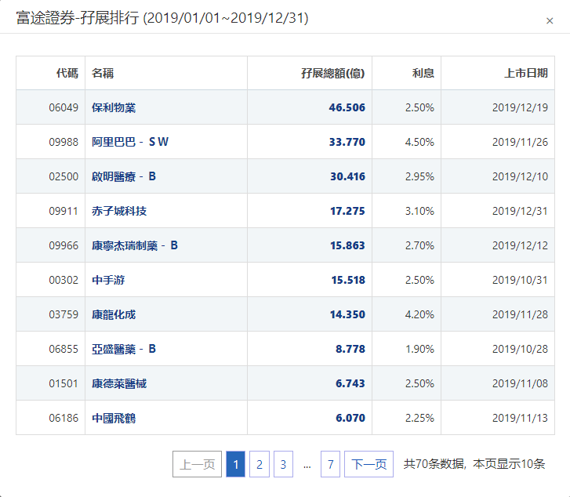Open the 亞盛醫藥 - B stock link

coord(124,349)
